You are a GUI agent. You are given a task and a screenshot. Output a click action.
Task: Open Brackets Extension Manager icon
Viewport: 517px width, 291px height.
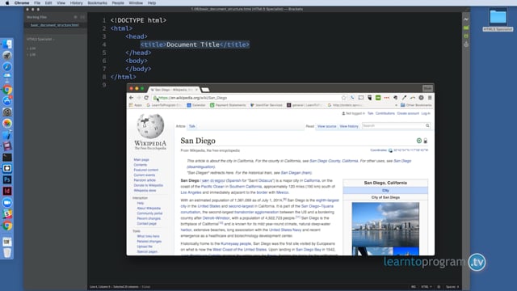pos(466,27)
